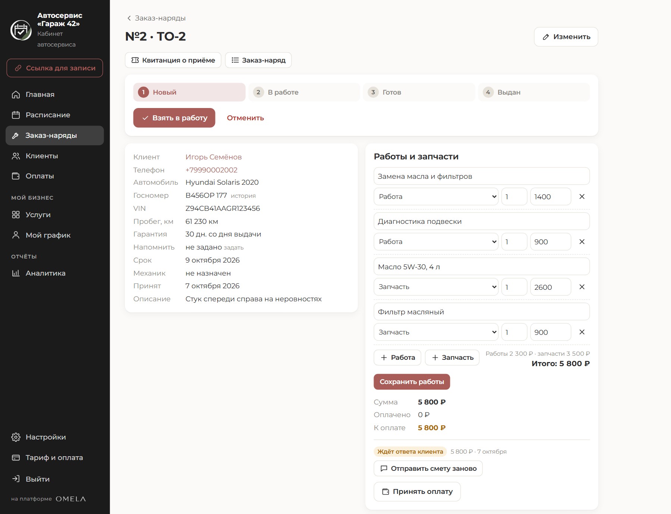The width and height of the screenshot is (671, 514).
Task: Add a new Работа line
Action: tap(397, 358)
